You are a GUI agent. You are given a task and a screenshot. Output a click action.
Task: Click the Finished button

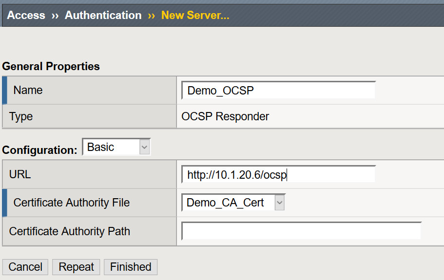(131, 267)
